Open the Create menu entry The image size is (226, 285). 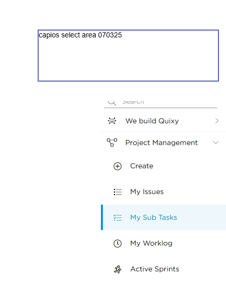coord(142,166)
